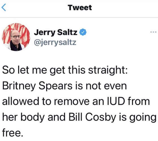Click the words 'her body' in tweet
This screenshot has height=141, width=158.
pyautogui.click(x=24, y=117)
